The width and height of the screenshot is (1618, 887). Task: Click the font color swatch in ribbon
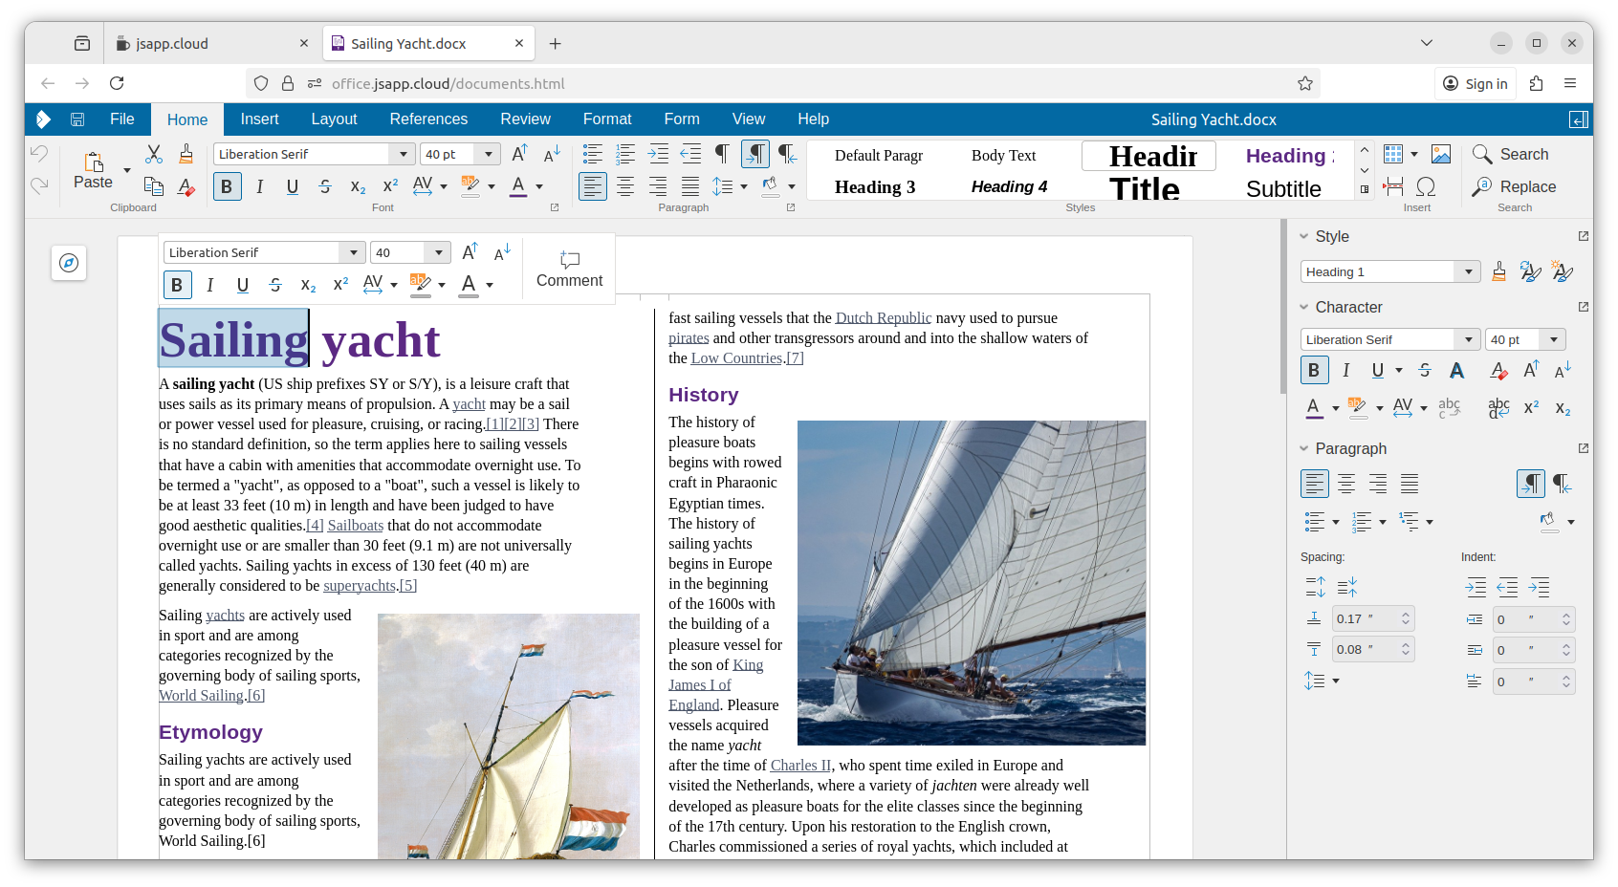click(x=518, y=186)
